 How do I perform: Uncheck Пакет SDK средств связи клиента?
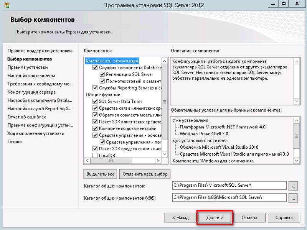(x=95, y=149)
